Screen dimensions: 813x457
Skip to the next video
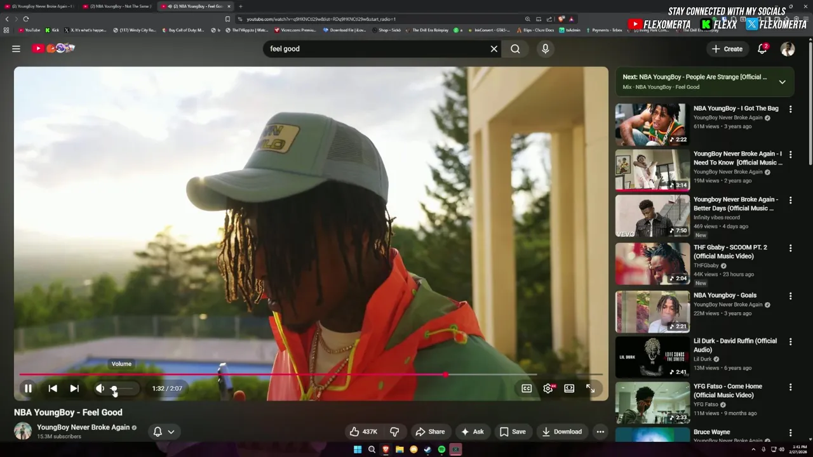tap(74, 388)
